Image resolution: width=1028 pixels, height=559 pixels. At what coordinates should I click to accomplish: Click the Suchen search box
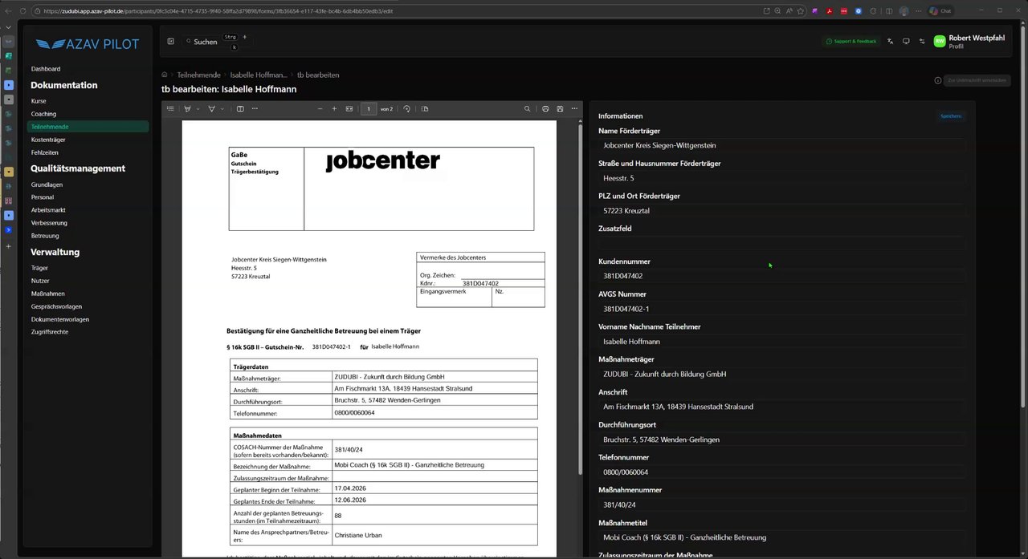coord(217,42)
